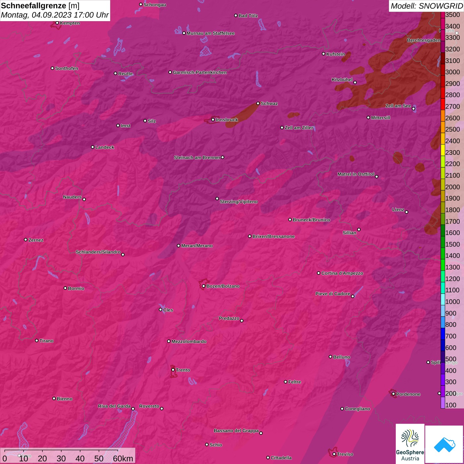
Task: Click the 1000 value in the legend
Action: coord(452,302)
